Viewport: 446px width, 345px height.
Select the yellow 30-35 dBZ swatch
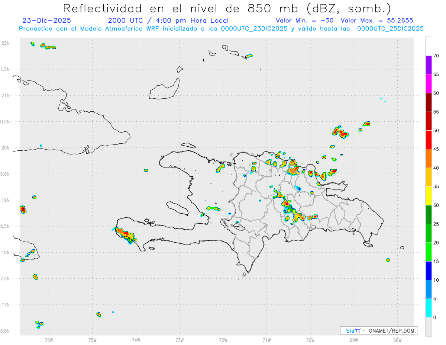(x=429, y=196)
